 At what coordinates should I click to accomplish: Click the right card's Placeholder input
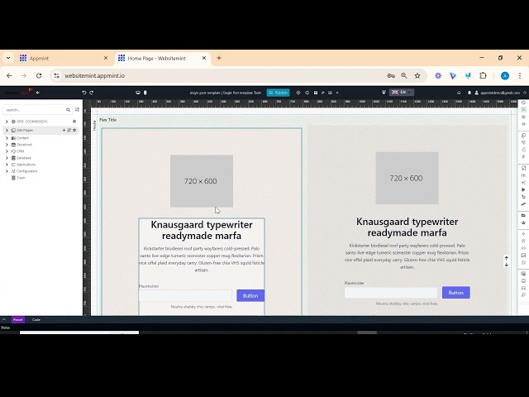click(391, 292)
